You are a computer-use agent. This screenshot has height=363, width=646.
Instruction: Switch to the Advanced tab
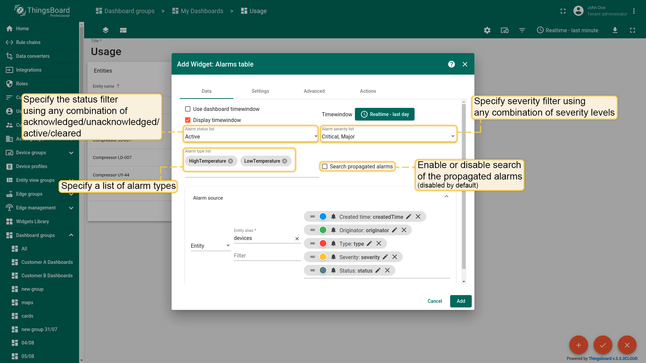coord(314,91)
